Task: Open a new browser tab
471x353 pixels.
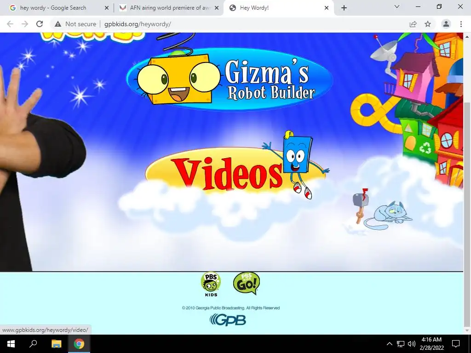Action: (x=344, y=8)
